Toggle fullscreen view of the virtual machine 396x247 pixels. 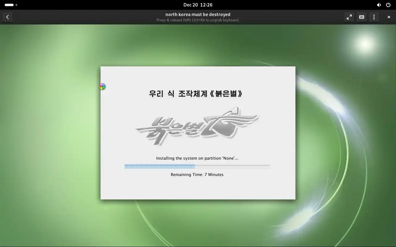[x=349, y=17]
